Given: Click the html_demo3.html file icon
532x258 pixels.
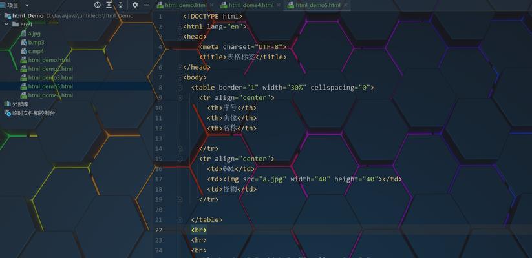Looking at the screenshot, I should point(23,77).
